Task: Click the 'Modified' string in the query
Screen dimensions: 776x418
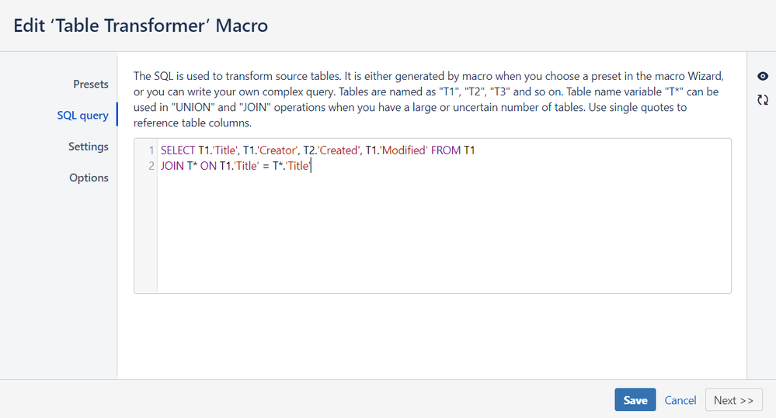Action: click(404, 150)
